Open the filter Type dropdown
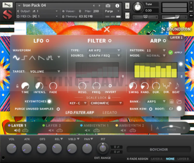Screen dimensions: 194x163 click(x=105, y=50)
